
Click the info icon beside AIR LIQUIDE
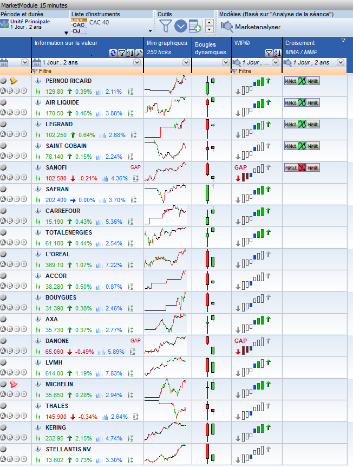(x=38, y=102)
